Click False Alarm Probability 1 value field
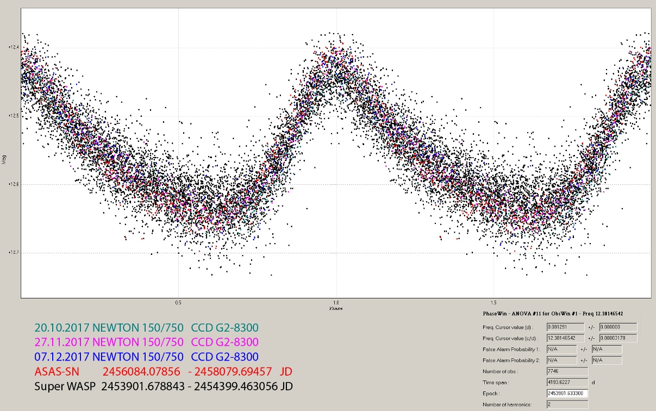Viewport: 656px width, 411px height. click(x=561, y=350)
